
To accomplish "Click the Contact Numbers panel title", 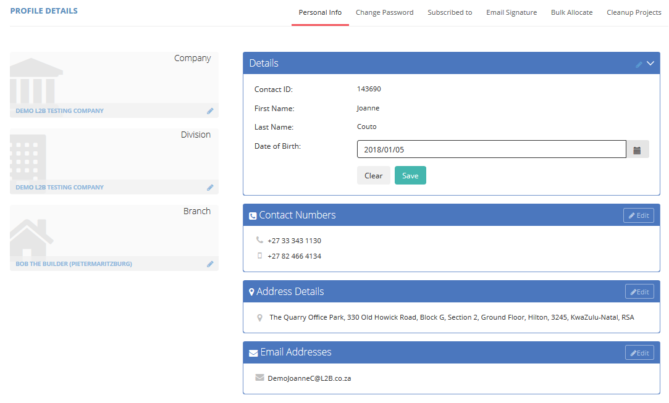I will [x=297, y=215].
